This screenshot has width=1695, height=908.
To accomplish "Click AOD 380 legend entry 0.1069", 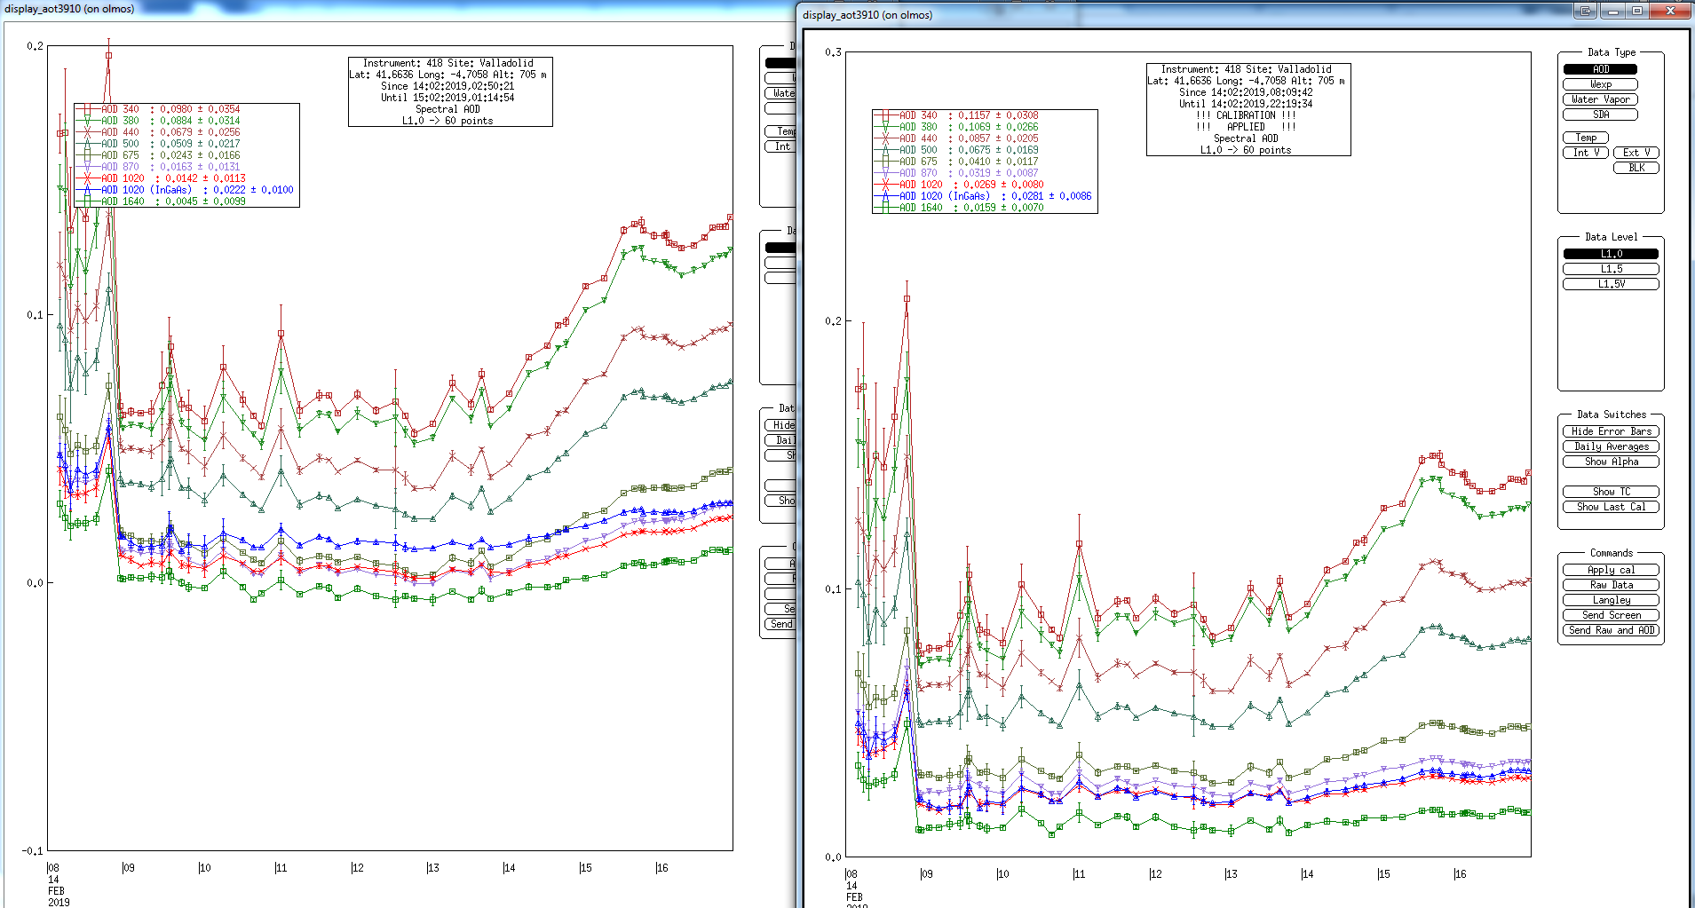I will pos(955,127).
